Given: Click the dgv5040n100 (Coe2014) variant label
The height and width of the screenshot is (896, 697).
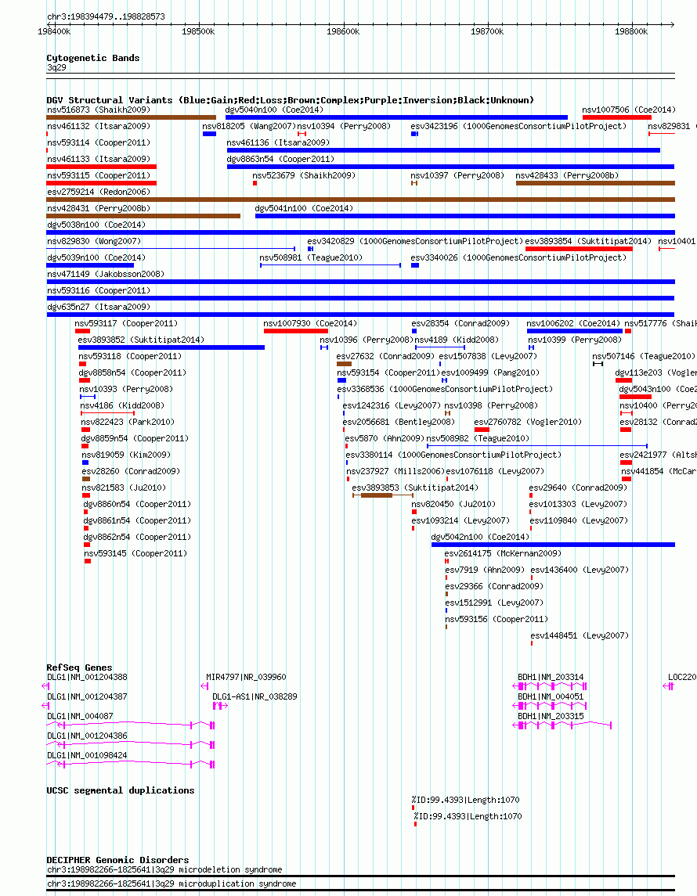Looking at the screenshot, I should coord(274,110).
